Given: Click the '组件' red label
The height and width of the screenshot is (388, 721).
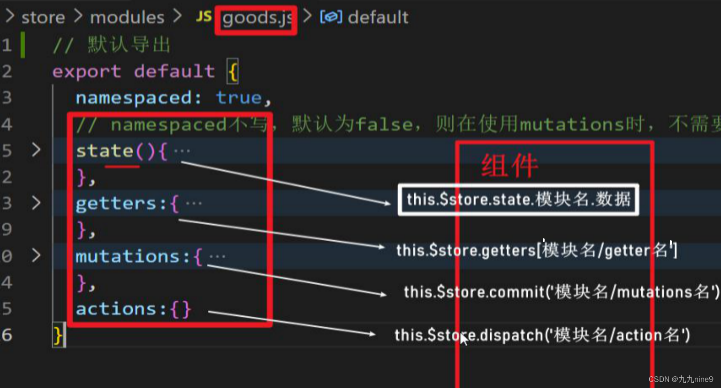Looking at the screenshot, I should tap(509, 165).
